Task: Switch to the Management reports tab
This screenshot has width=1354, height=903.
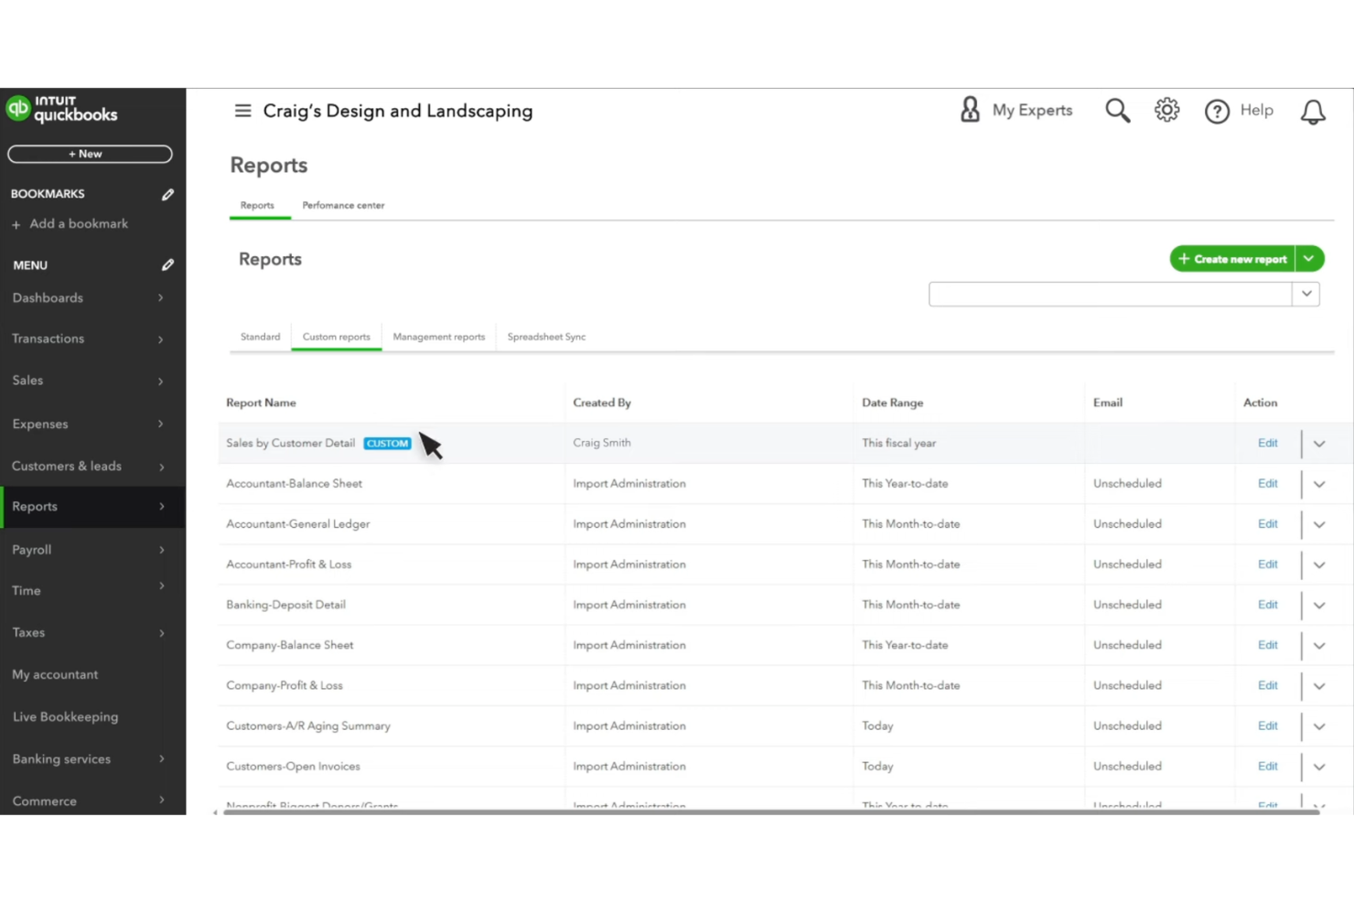Action: click(438, 337)
